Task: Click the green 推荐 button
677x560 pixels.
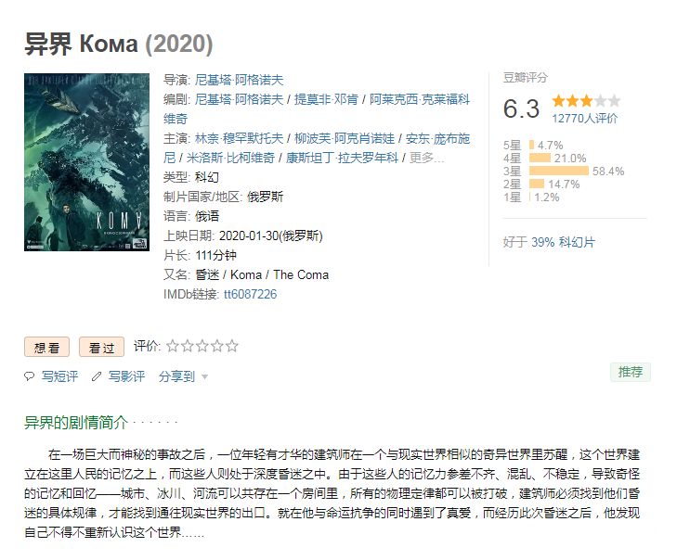Action: pyautogui.click(x=631, y=372)
